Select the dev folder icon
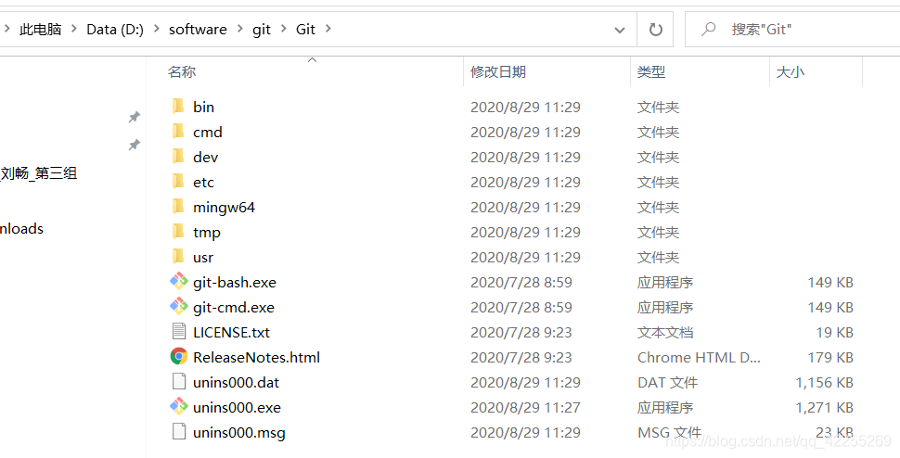900x458 pixels. 178,157
